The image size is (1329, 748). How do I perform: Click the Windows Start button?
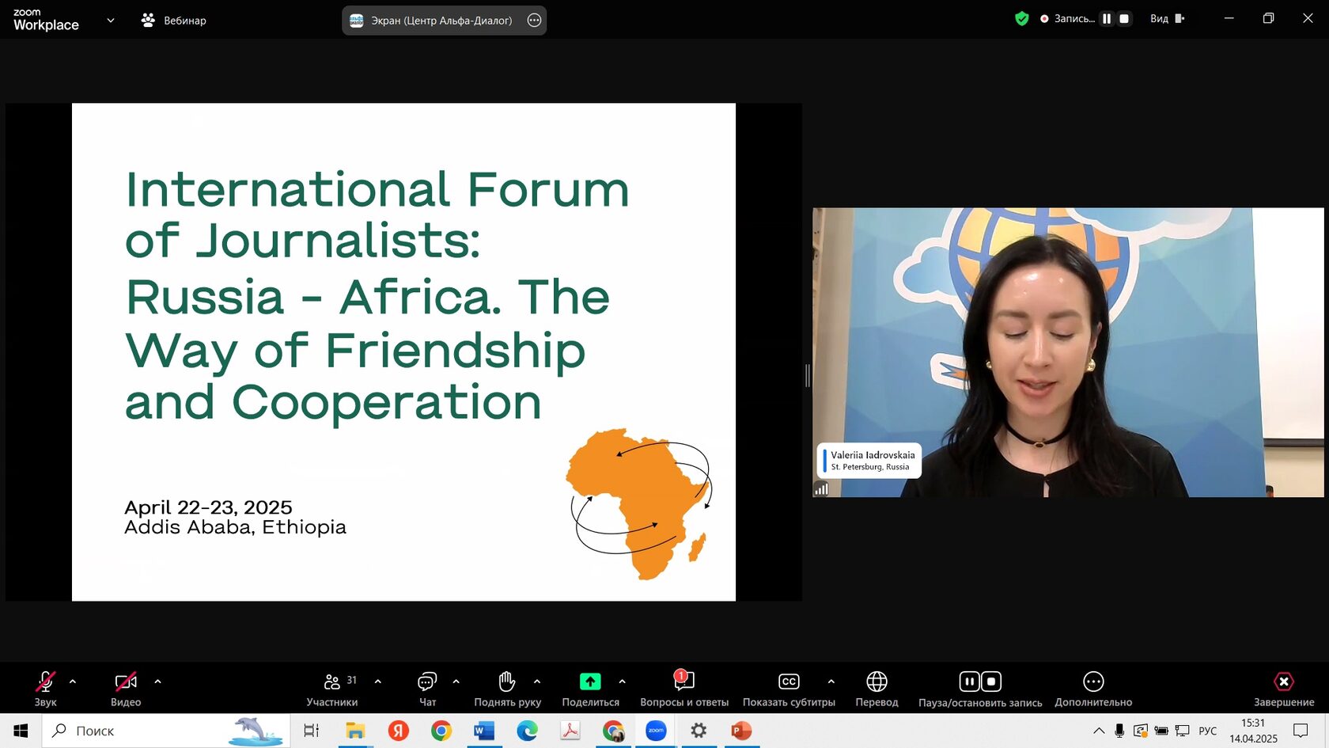point(21,731)
